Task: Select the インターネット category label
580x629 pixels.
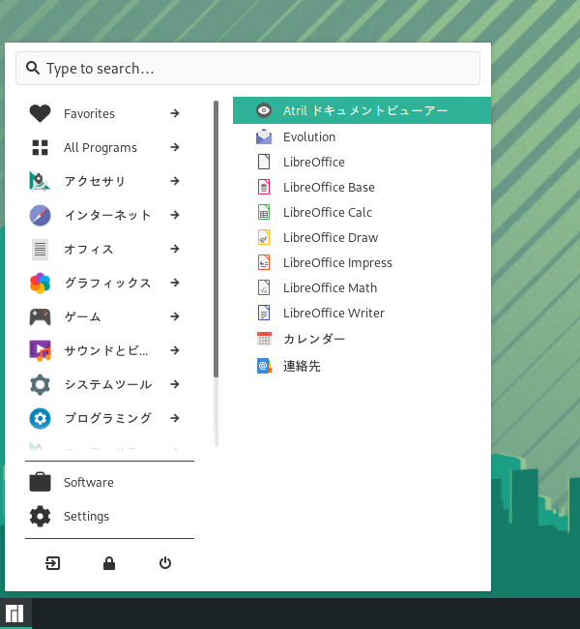Action: [107, 216]
